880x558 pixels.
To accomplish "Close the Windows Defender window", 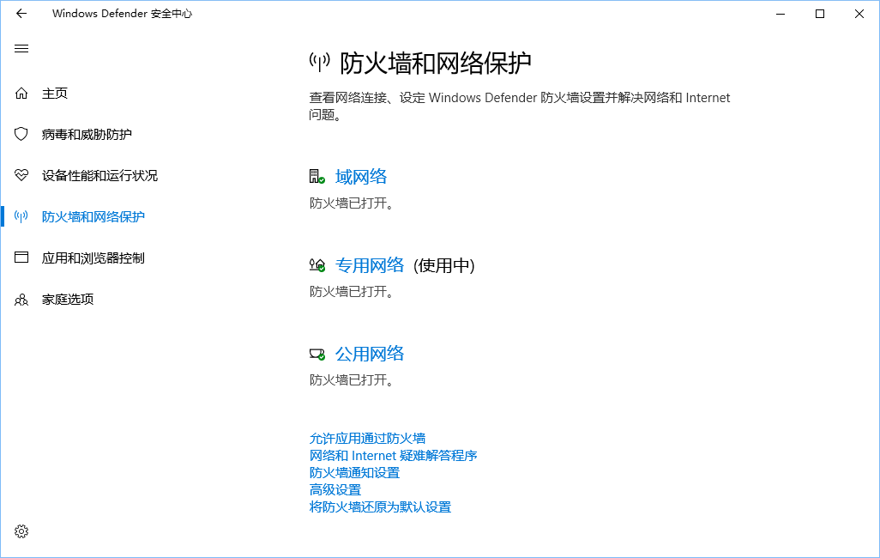I will coord(859,14).
